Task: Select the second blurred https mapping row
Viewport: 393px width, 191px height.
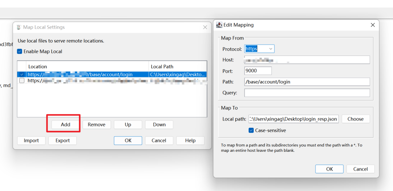Action: (x=112, y=81)
